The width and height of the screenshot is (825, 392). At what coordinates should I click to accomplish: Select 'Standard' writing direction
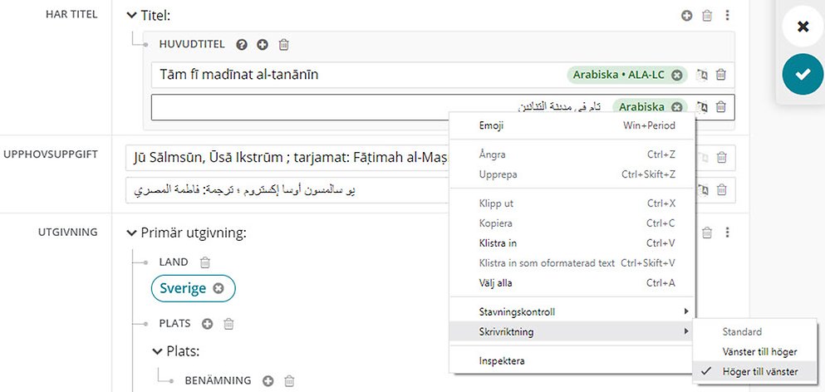[755, 332]
